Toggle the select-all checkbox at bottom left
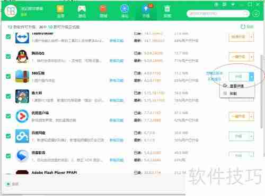Viewport: 265px width, 196px height. (x=8, y=184)
